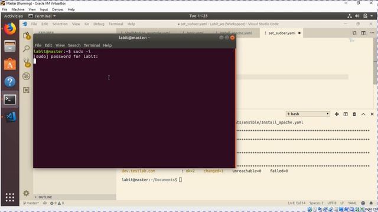Open volume icon in Ubuntu top bar
Image resolution: width=378 pixels, height=212 pixels.
point(357,16)
